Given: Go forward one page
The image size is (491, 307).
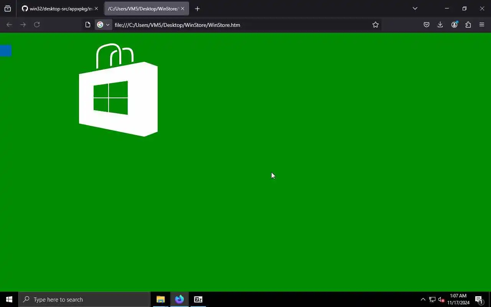Looking at the screenshot, I should pos(23,25).
